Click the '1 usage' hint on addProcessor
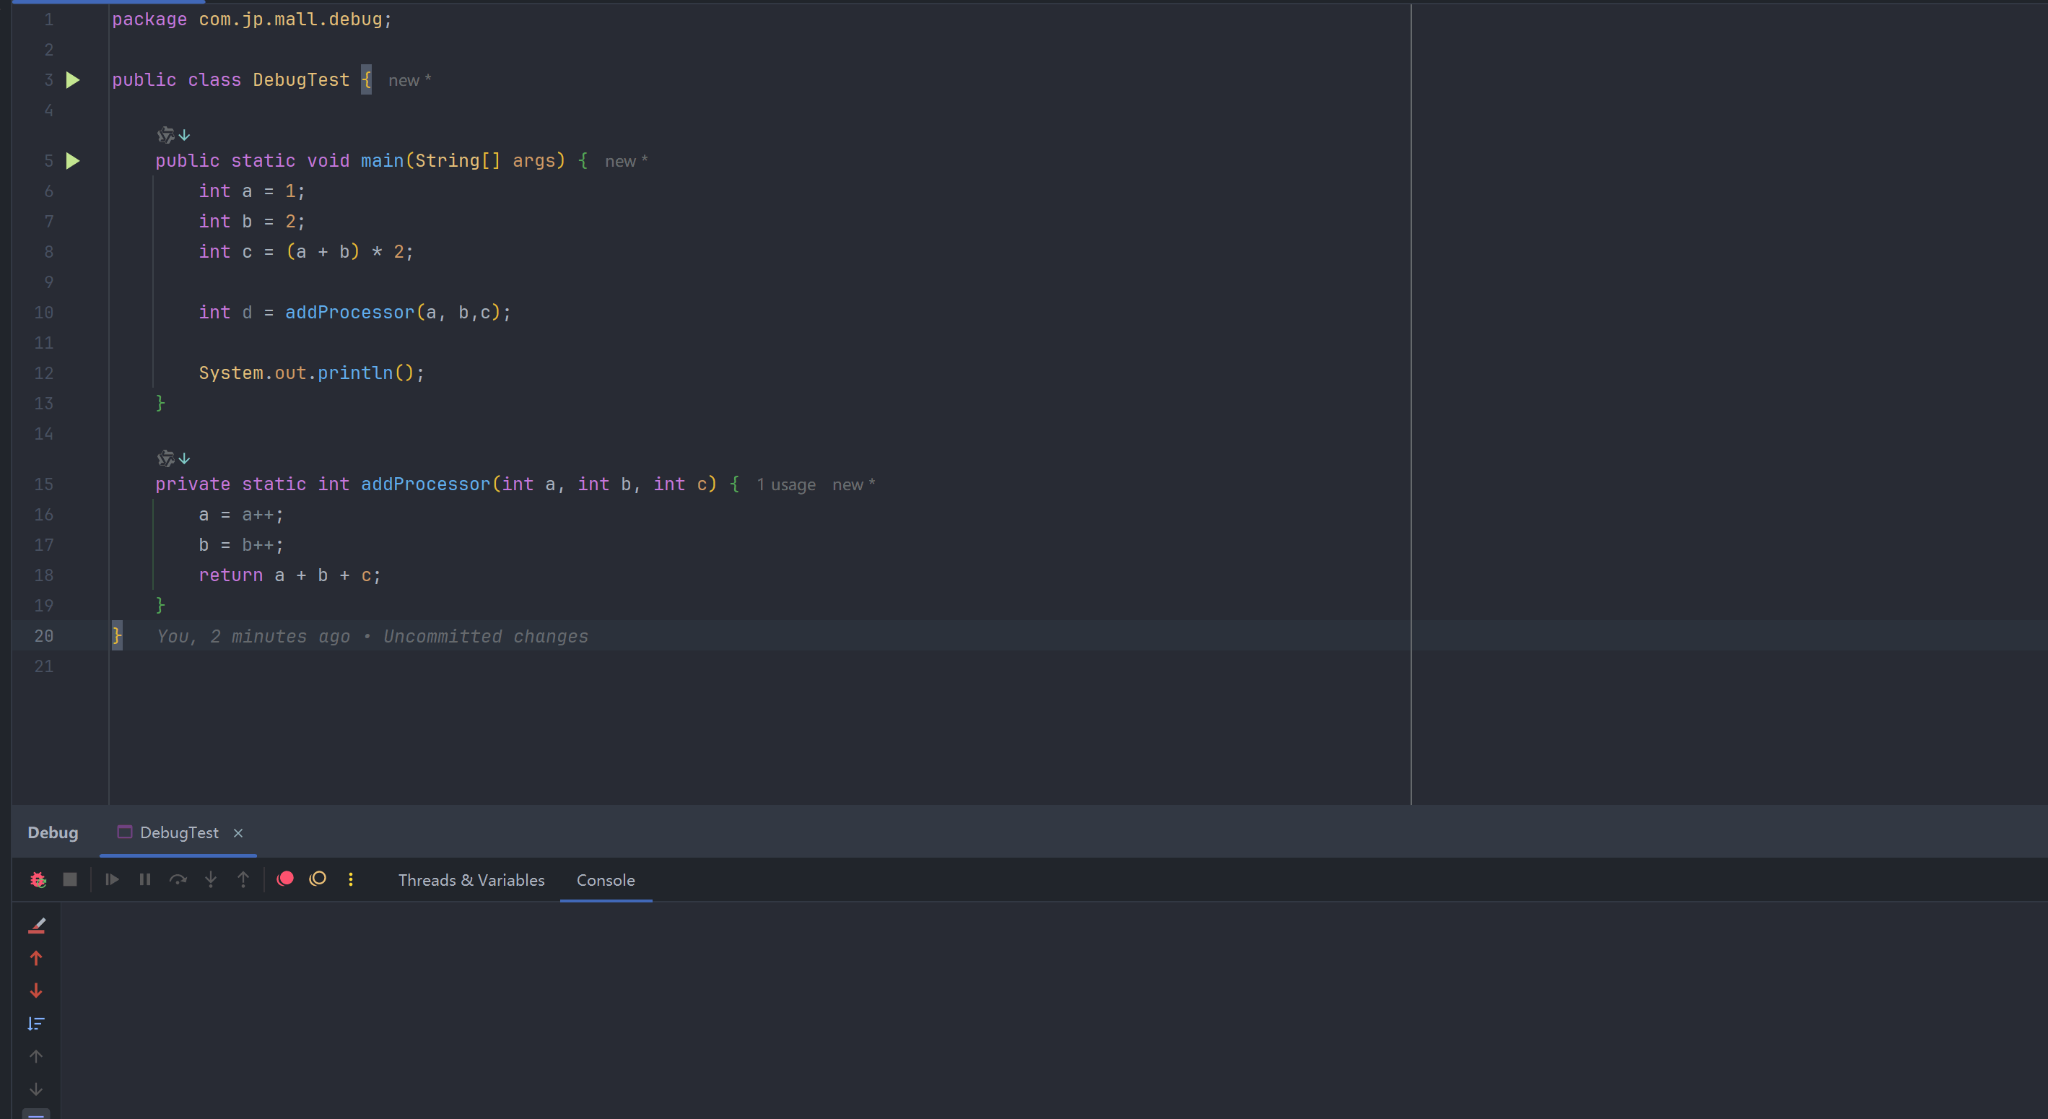This screenshot has height=1119, width=2048. (x=785, y=485)
